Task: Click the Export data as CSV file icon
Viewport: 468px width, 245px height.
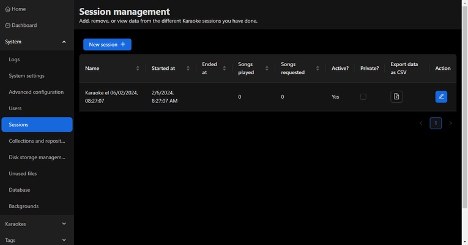Action: click(396, 97)
